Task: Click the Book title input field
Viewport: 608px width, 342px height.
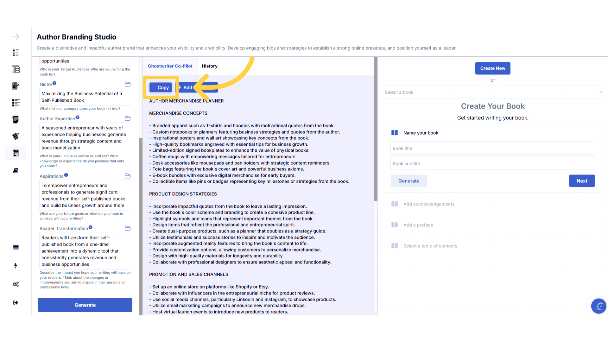Action: [x=492, y=148]
